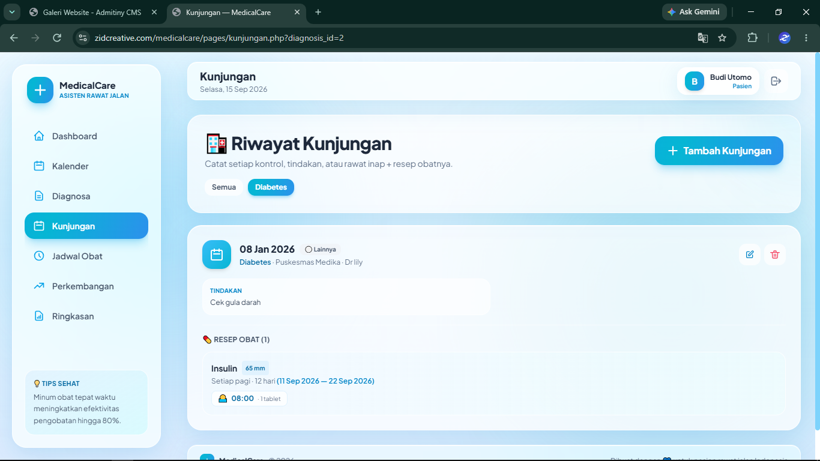Open Perkembangan progress page
The height and width of the screenshot is (461, 820).
pyautogui.click(x=86, y=286)
